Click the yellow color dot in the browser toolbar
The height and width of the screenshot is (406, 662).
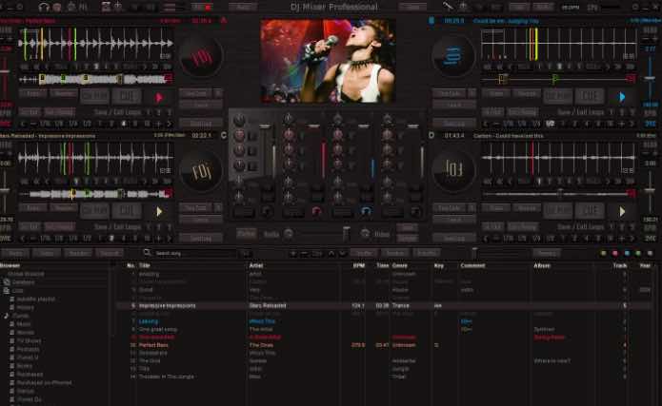pos(603,253)
